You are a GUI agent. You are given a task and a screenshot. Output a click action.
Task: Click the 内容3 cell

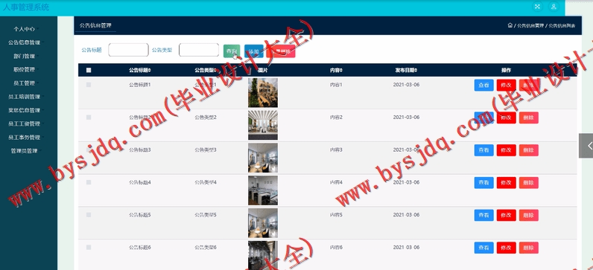point(336,150)
